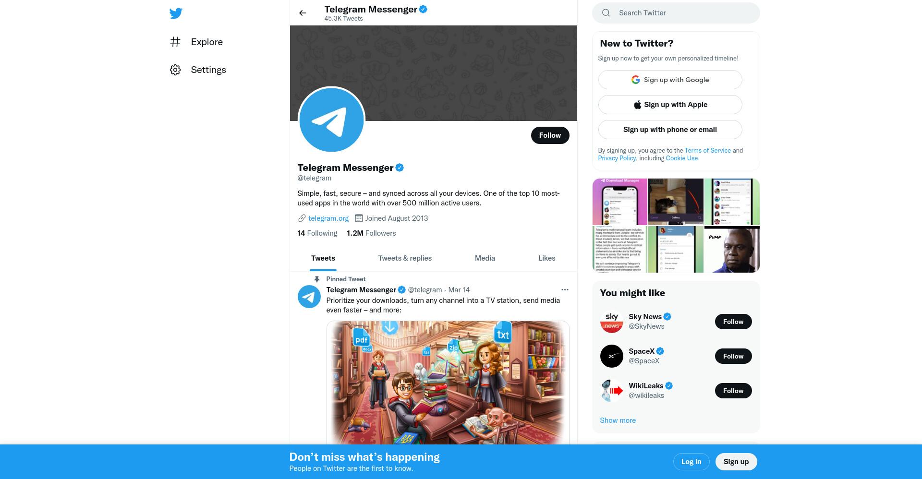Open the Harry Potter themed tweet image
This screenshot has width=922, height=479.
pos(448,383)
